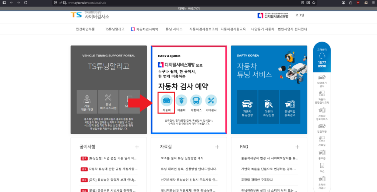
Task: Toggle reader view icon in address bar
Action: 303,3
